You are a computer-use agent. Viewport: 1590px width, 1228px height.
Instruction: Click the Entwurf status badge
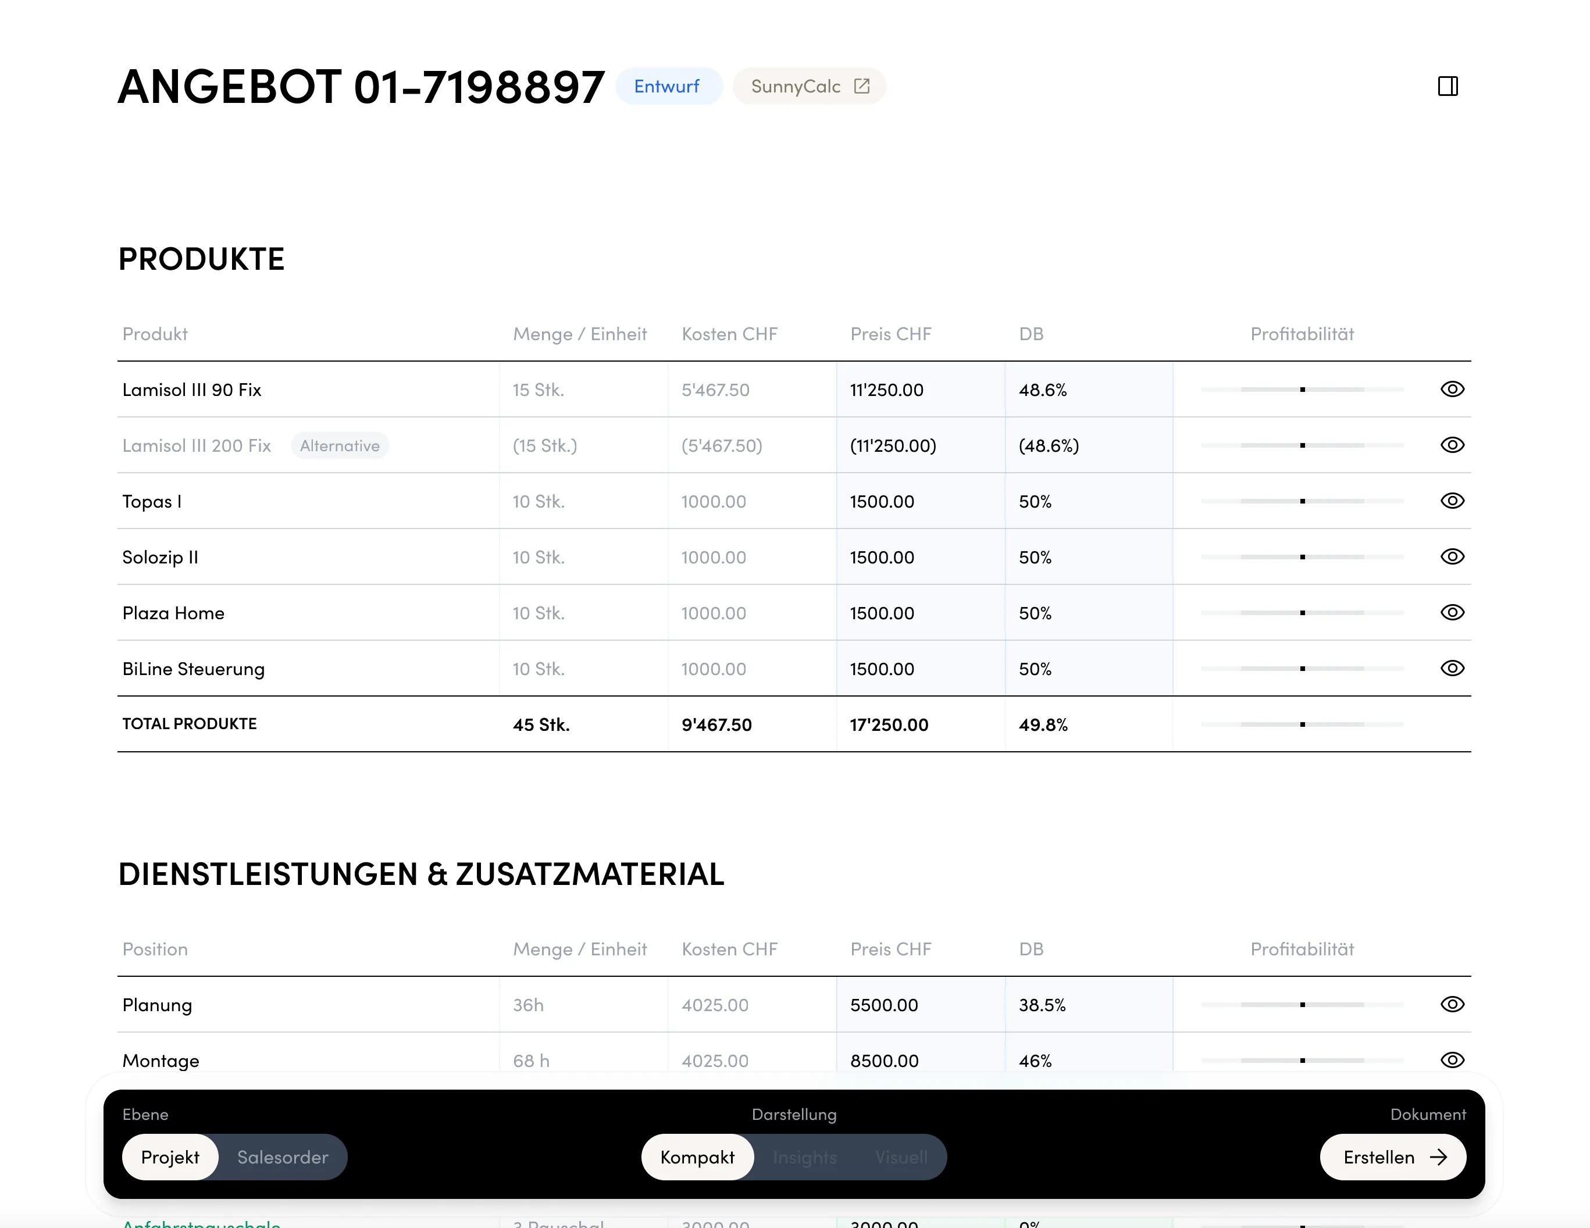coord(667,86)
